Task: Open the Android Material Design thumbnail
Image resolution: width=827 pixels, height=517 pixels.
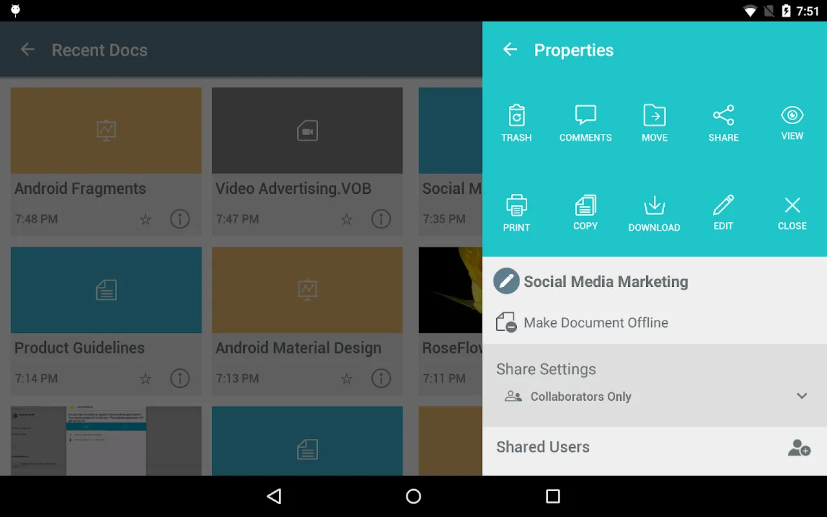Action: pyautogui.click(x=307, y=290)
